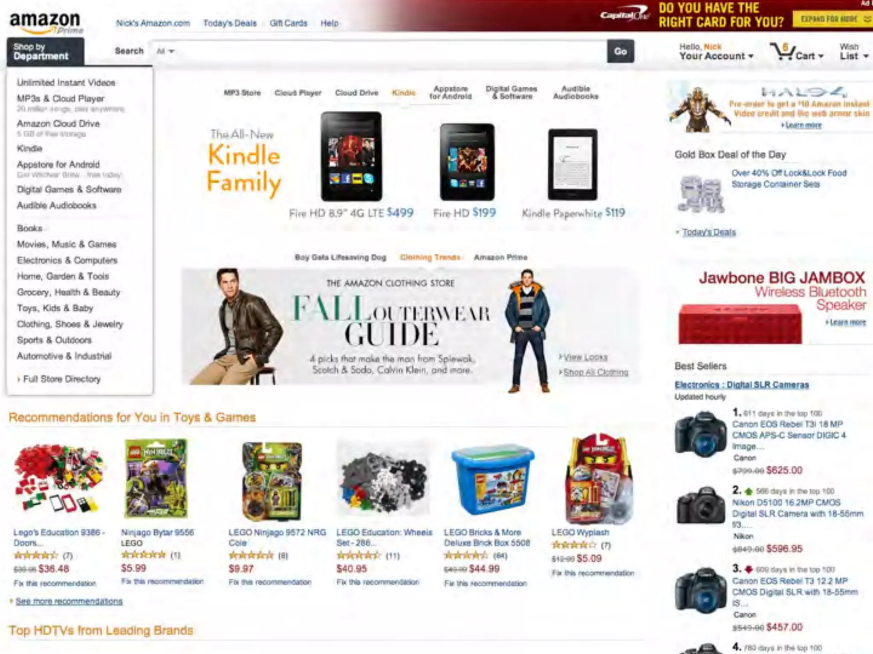Open the Your Account dropdown

coord(716,52)
